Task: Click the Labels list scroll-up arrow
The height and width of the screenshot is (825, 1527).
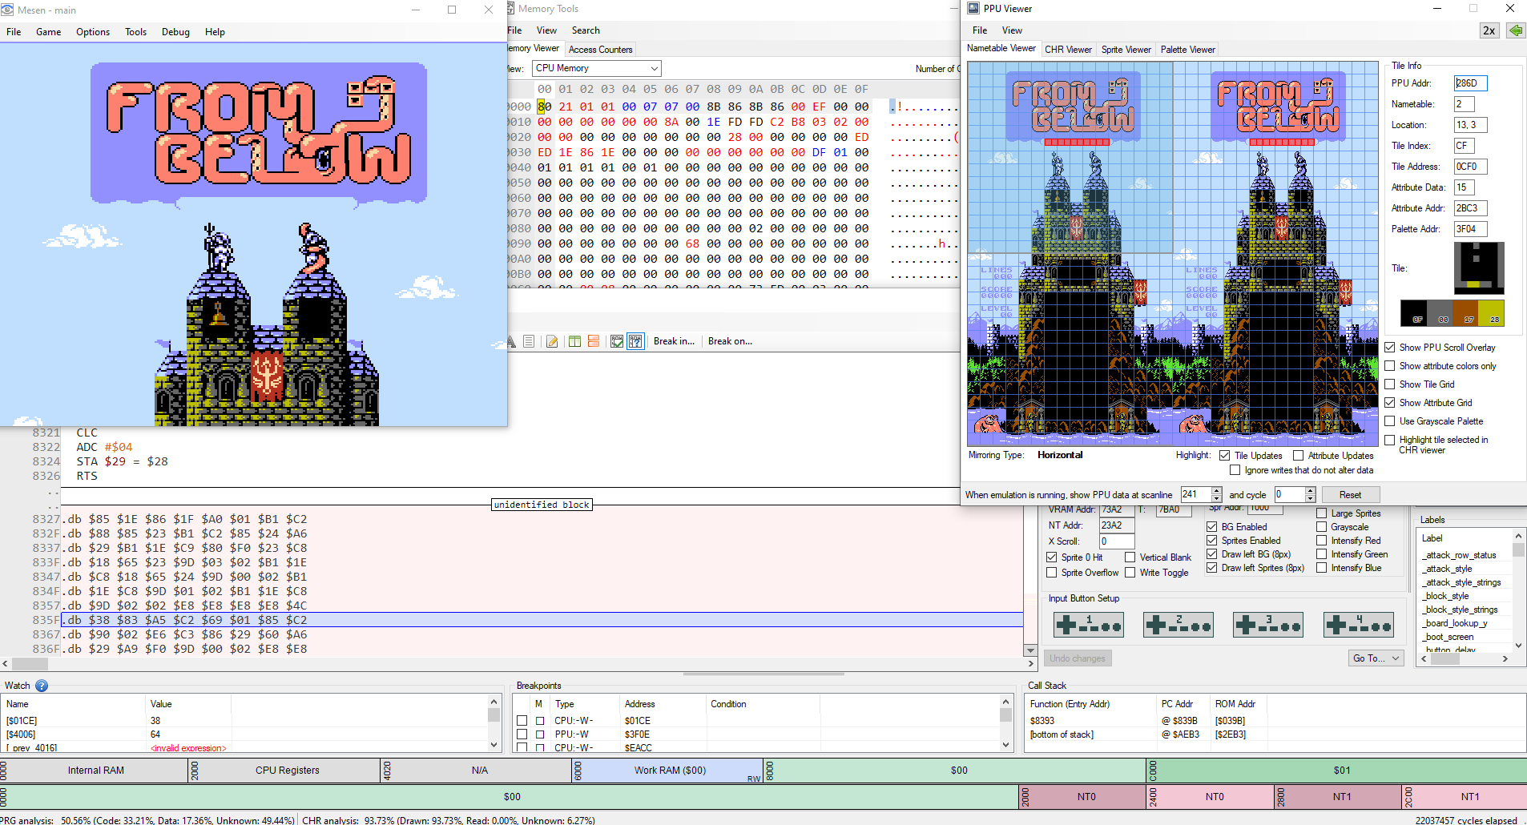Action: (x=1518, y=535)
